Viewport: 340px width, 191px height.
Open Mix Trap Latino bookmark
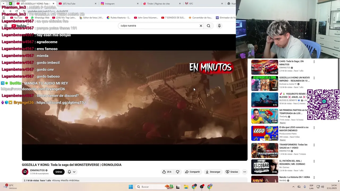point(64,18)
